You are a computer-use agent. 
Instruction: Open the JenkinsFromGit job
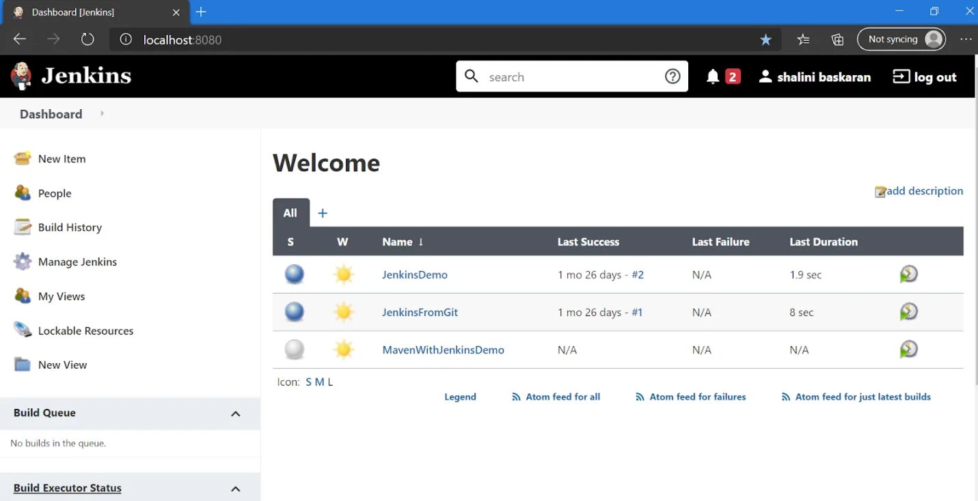420,312
